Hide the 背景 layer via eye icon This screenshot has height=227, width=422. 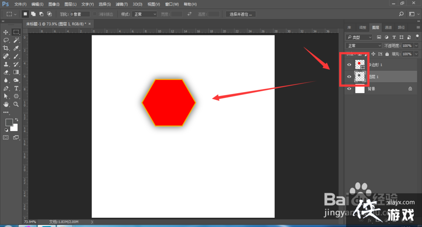[349, 89]
